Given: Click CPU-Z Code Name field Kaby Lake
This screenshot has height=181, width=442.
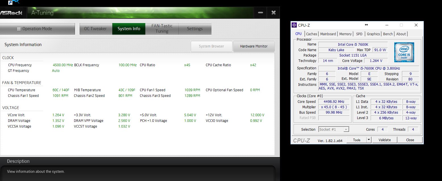Looking at the screenshot, I should point(336,50).
